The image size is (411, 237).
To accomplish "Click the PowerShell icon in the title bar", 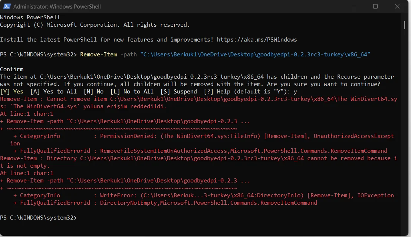I will (x=6, y=6).
